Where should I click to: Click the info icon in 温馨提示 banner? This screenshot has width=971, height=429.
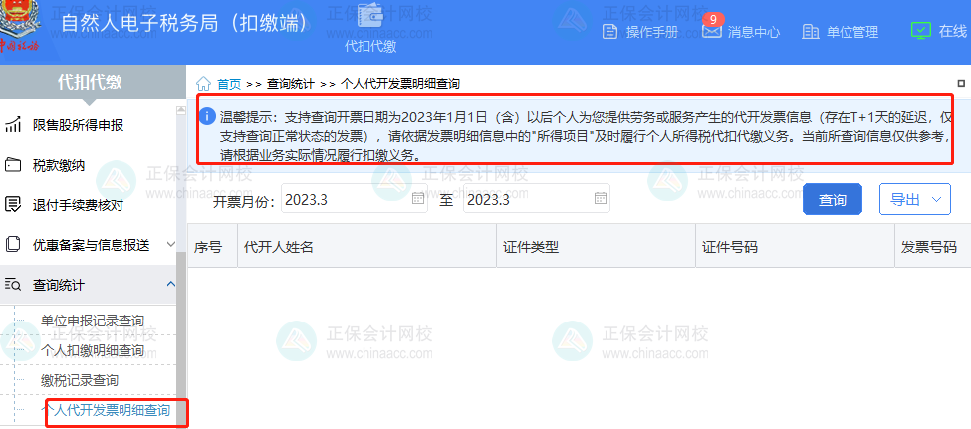[x=208, y=115]
